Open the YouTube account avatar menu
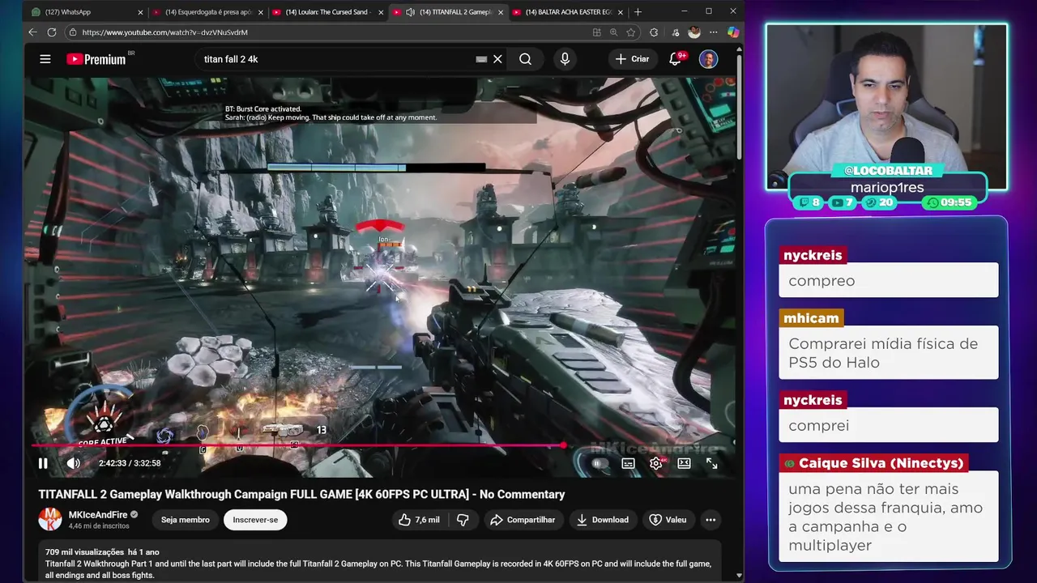Viewport: 1037px width, 583px height. (x=708, y=59)
